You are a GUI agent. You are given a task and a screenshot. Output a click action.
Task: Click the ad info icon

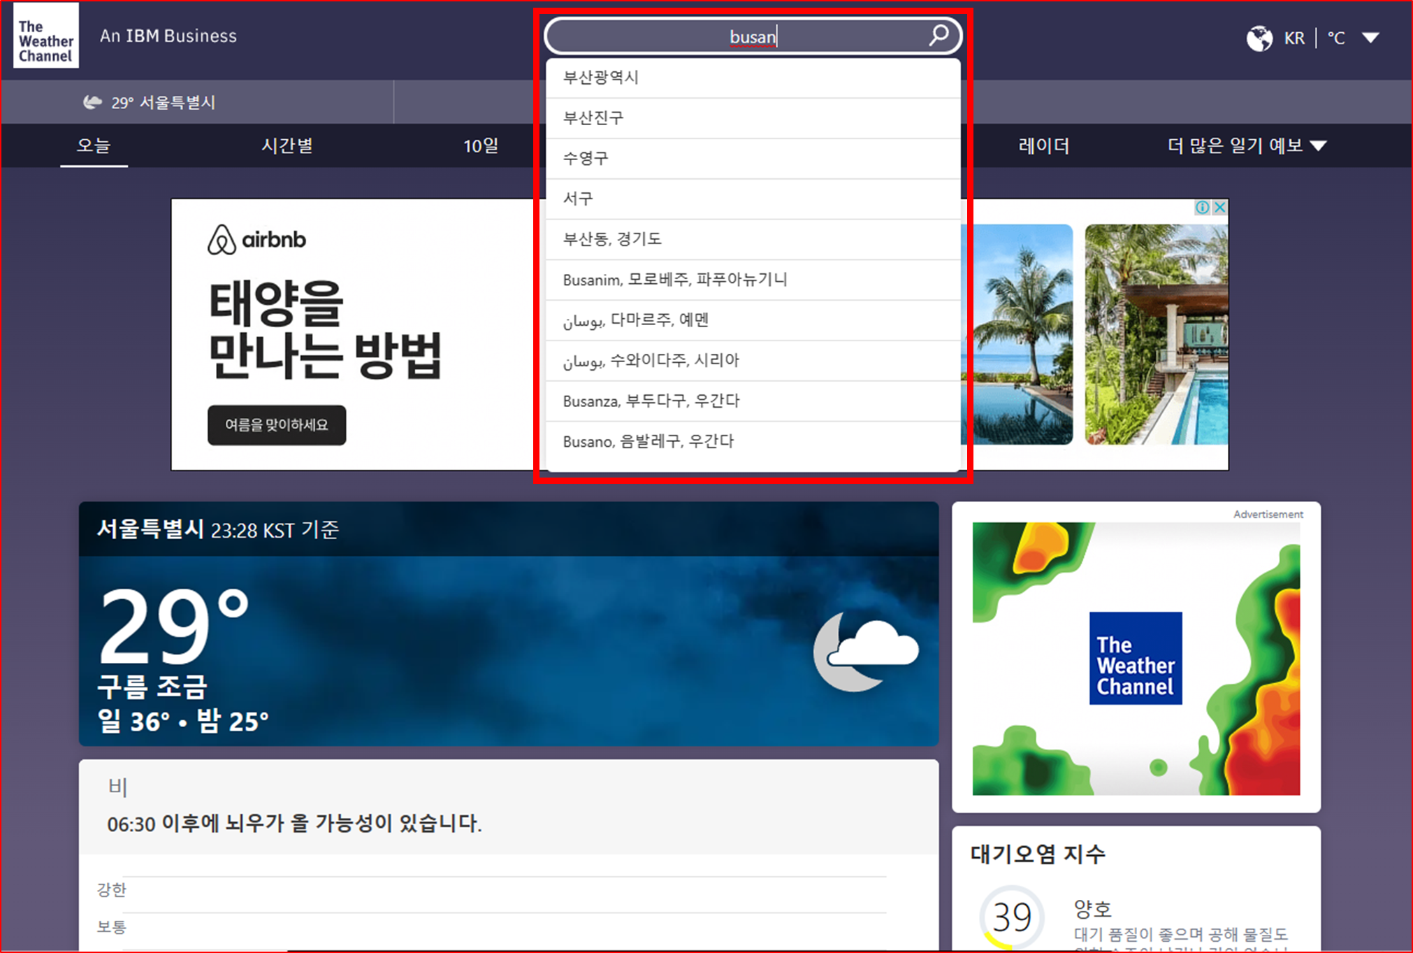click(x=1202, y=207)
